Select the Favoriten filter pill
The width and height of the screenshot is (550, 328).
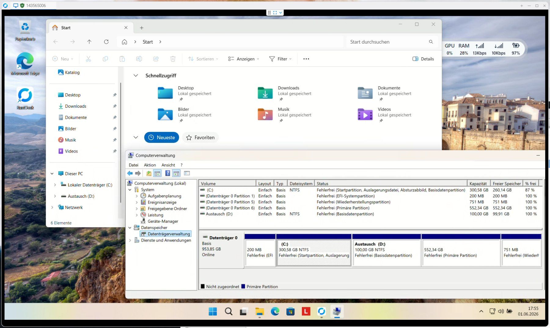click(x=200, y=138)
